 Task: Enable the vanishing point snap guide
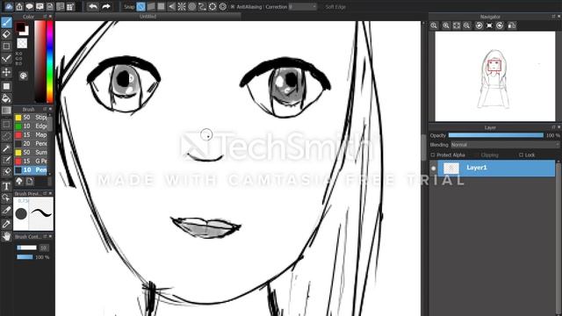click(172, 6)
